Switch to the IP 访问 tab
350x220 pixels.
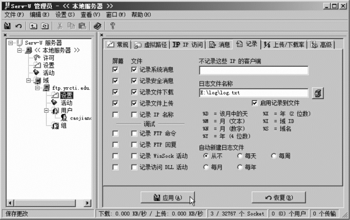[188, 44]
